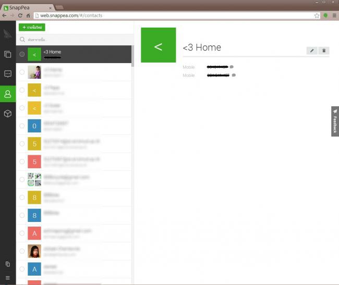Select the radio for the blue A contact

22,269
